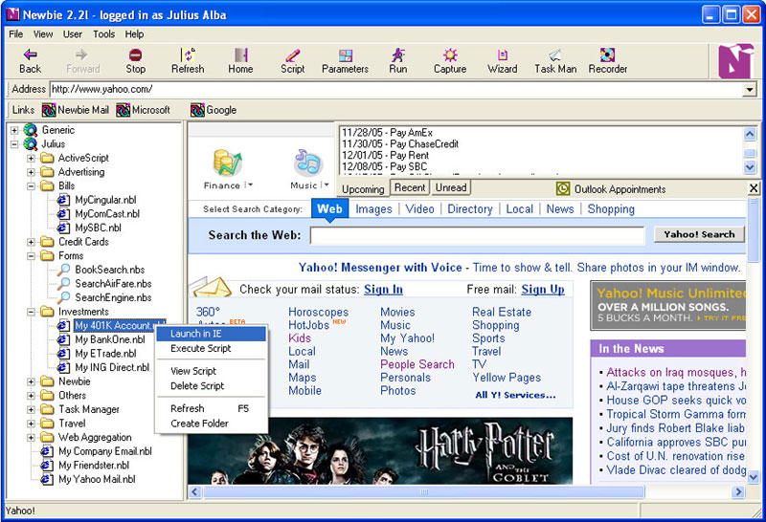Open the Microsoft links shortcut

[143, 110]
